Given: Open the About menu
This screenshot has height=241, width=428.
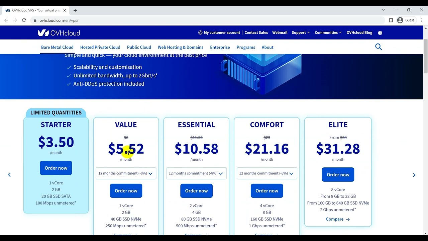Looking at the screenshot, I should point(267,47).
